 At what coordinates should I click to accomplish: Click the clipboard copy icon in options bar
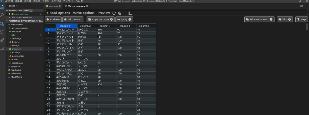(x=120, y=13)
